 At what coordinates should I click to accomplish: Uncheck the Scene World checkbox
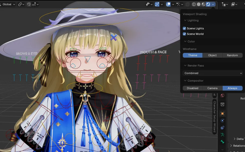[x=184, y=34]
